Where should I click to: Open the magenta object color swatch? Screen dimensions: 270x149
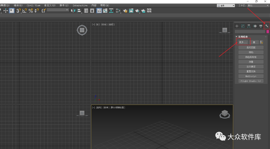[x=268, y=31]
